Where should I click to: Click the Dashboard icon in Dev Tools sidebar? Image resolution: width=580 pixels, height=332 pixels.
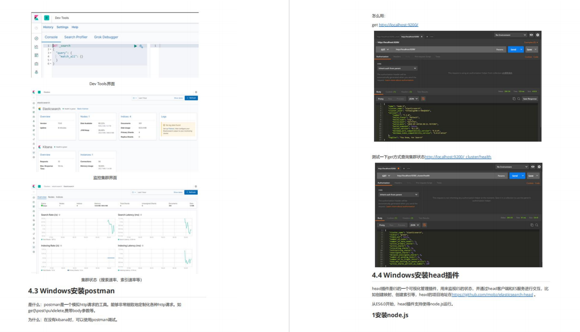(36, 55)
